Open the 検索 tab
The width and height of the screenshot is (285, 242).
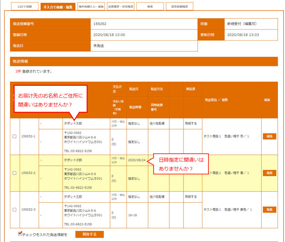pyautogui.click(x=150, y=7)
